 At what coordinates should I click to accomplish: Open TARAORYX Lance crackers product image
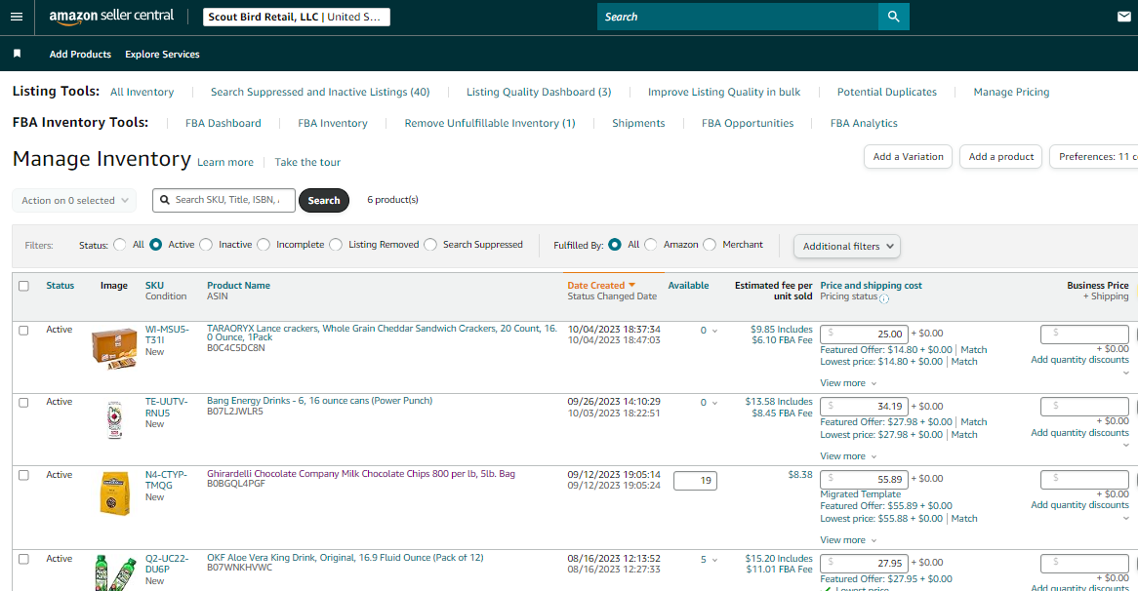(x=114, y=348)
